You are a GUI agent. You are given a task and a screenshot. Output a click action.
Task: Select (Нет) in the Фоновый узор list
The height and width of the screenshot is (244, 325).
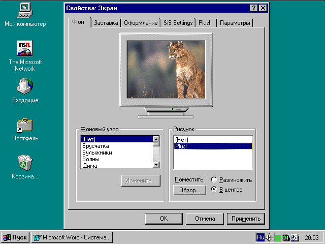(117, 139)
